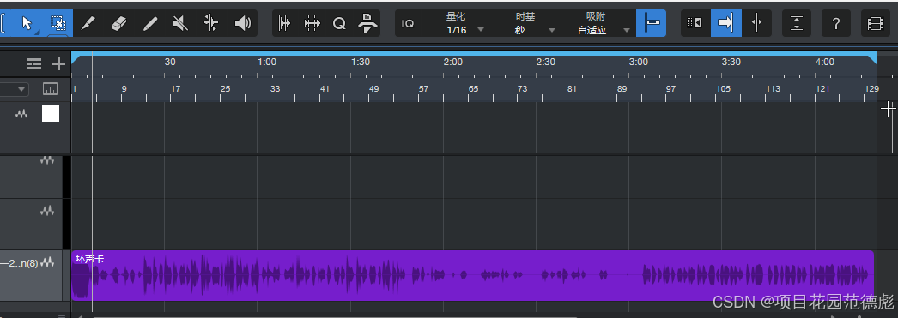Open the help question mark
This screenshot has height=318, width=898.
(836, 23)
